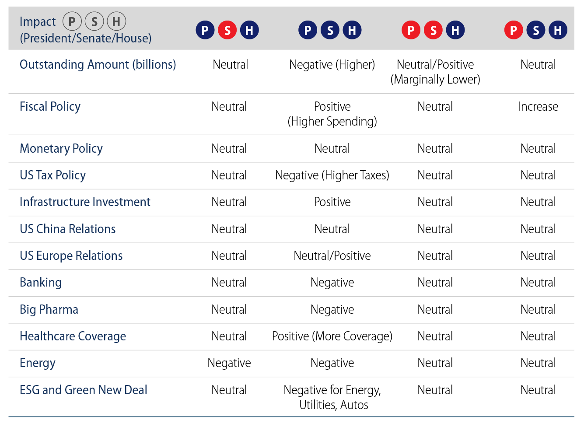The image size is (584, 427).
Task: Click the 'Negative (Higher)' cell
Action: point(332,65)
